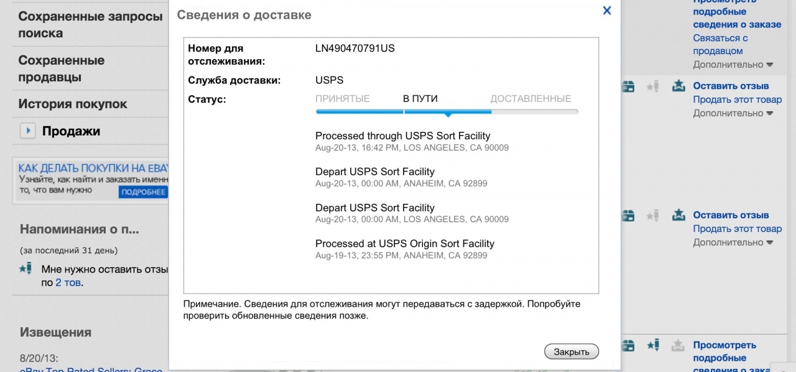Select the ДОСТАВЛЕННЫЕ status step

[530, 99]
